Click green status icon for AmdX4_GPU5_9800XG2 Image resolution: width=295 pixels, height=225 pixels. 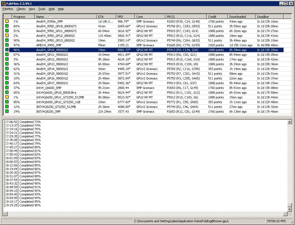(x=7, y=73)
